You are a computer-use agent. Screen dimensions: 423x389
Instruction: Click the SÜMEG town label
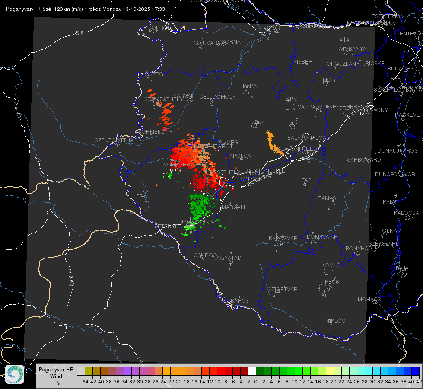point(229,142)
